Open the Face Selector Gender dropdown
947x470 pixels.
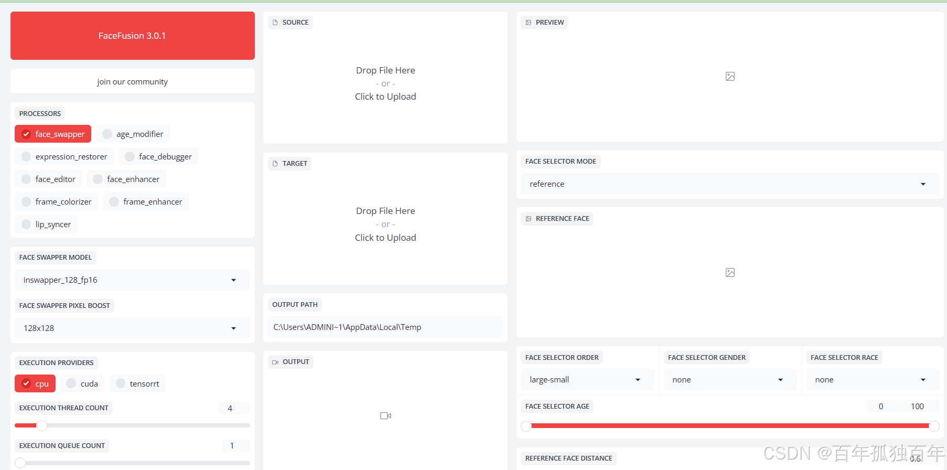tap(730, 380)
